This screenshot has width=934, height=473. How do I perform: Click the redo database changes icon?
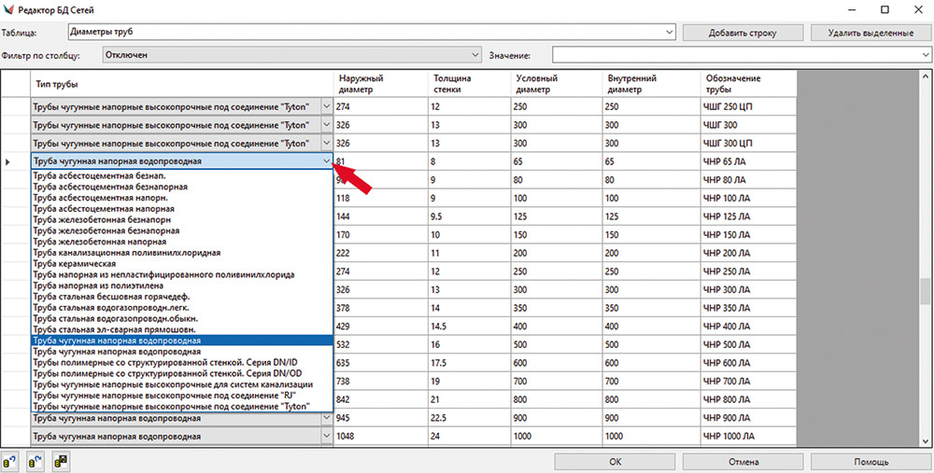pos(35,461)
